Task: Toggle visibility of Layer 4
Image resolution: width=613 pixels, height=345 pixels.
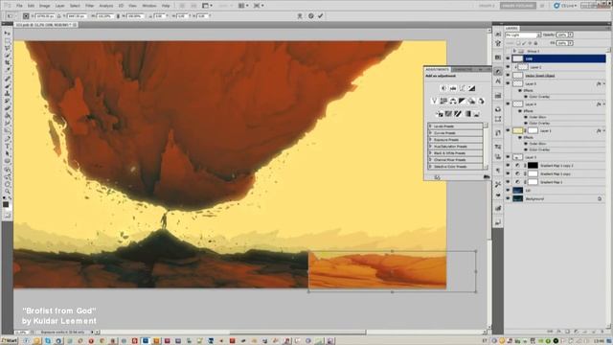Action: (x=508, y=104)
